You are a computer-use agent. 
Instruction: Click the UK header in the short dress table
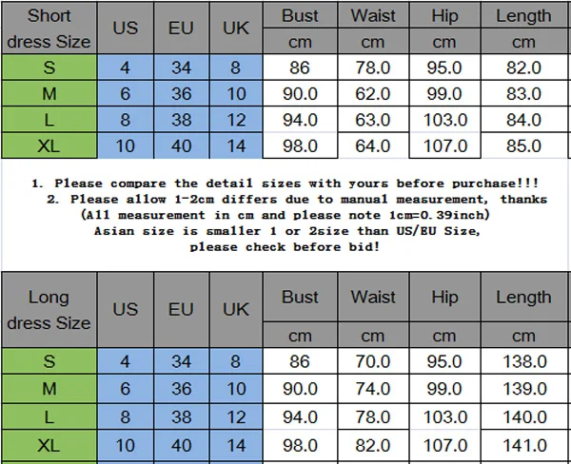click(236, 29)
